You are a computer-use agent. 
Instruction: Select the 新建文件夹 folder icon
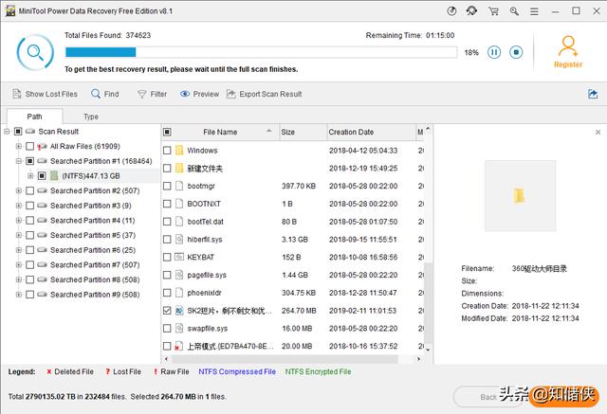pyautogui.click(x=179, y=168)
